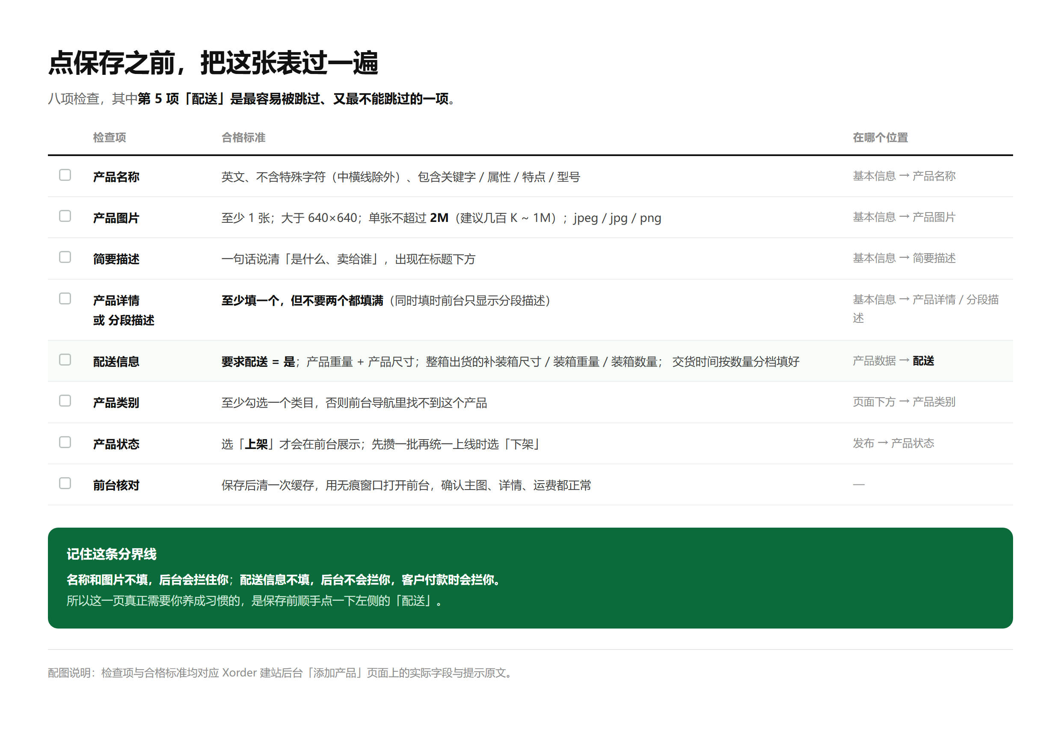Click 基本信息 → 简要描述 location text

(904, 258)
